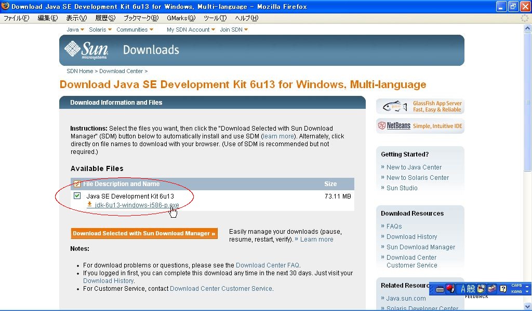
Task: Click the SDN Home breadcrumb link
Action: tap(79, 71)
